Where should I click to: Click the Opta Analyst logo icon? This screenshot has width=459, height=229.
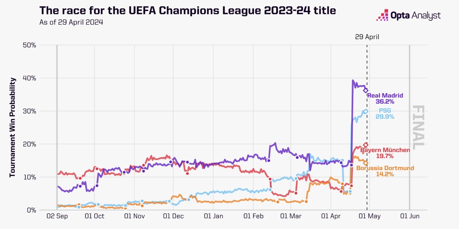[382, 15]
